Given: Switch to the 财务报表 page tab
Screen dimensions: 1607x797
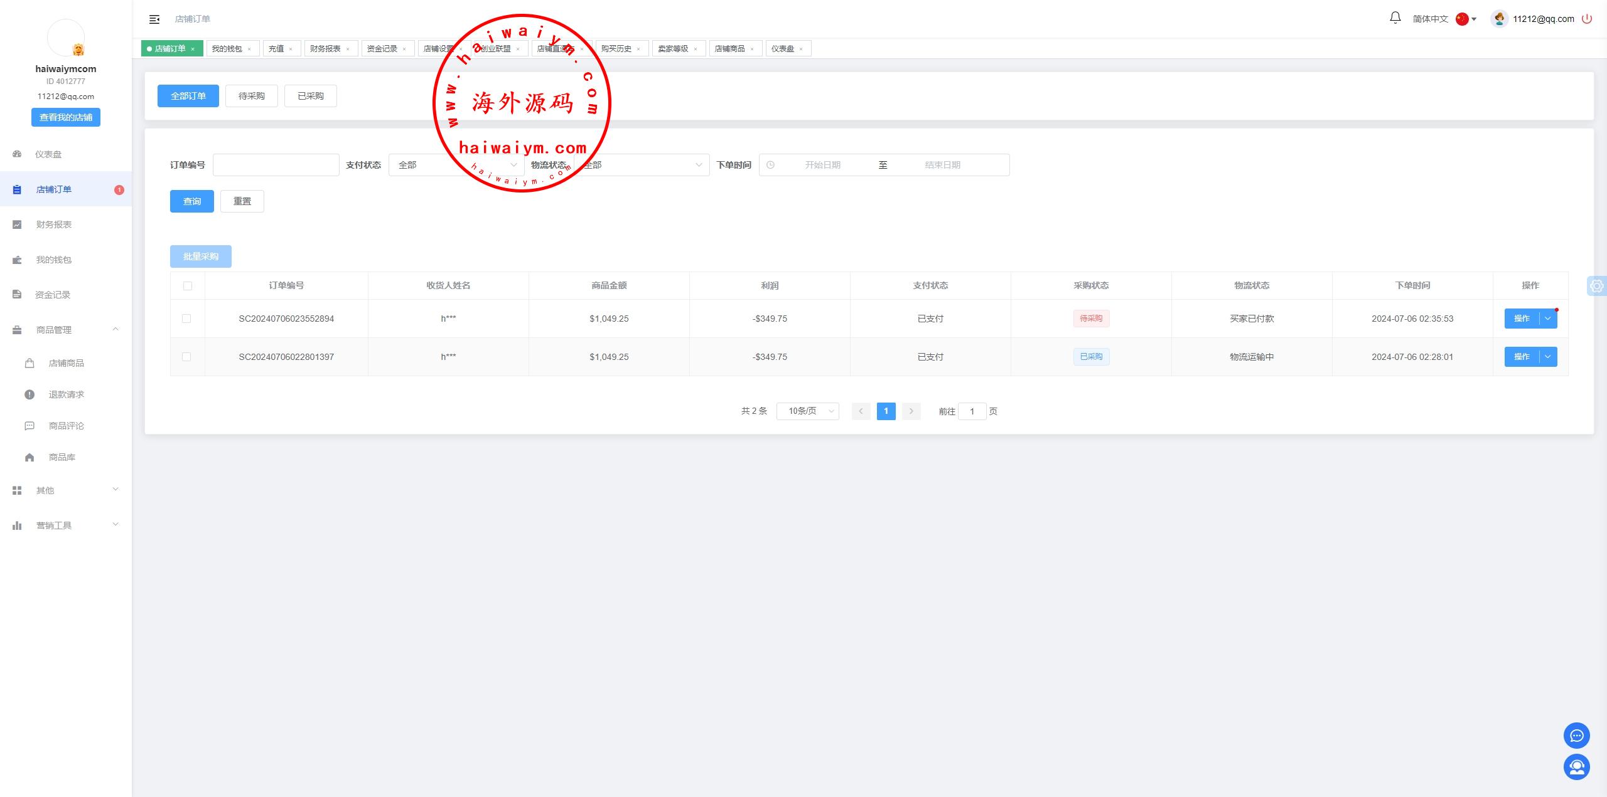Looking at the screenshot, I should (325, 48).
